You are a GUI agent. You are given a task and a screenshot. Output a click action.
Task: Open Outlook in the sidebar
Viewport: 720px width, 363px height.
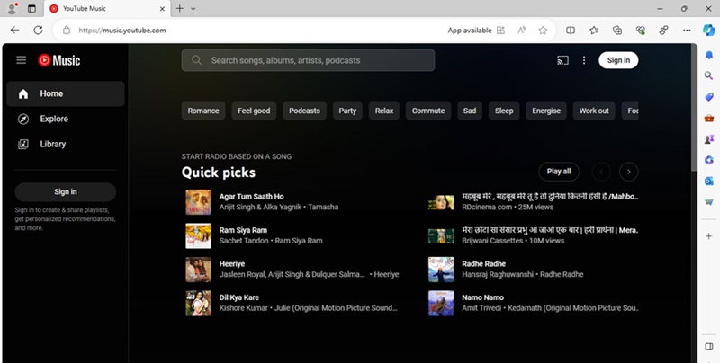pos(709,181)
